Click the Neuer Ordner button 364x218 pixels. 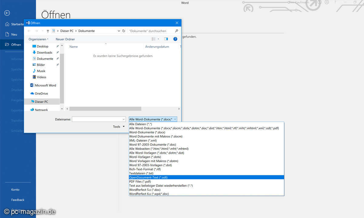click(65, 39)
